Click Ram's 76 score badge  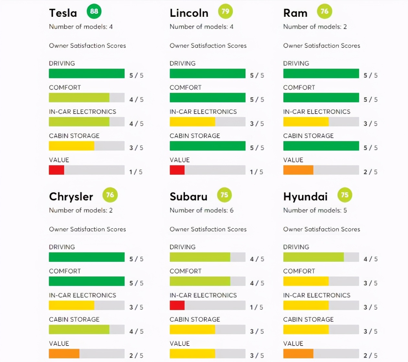point(324,12)
